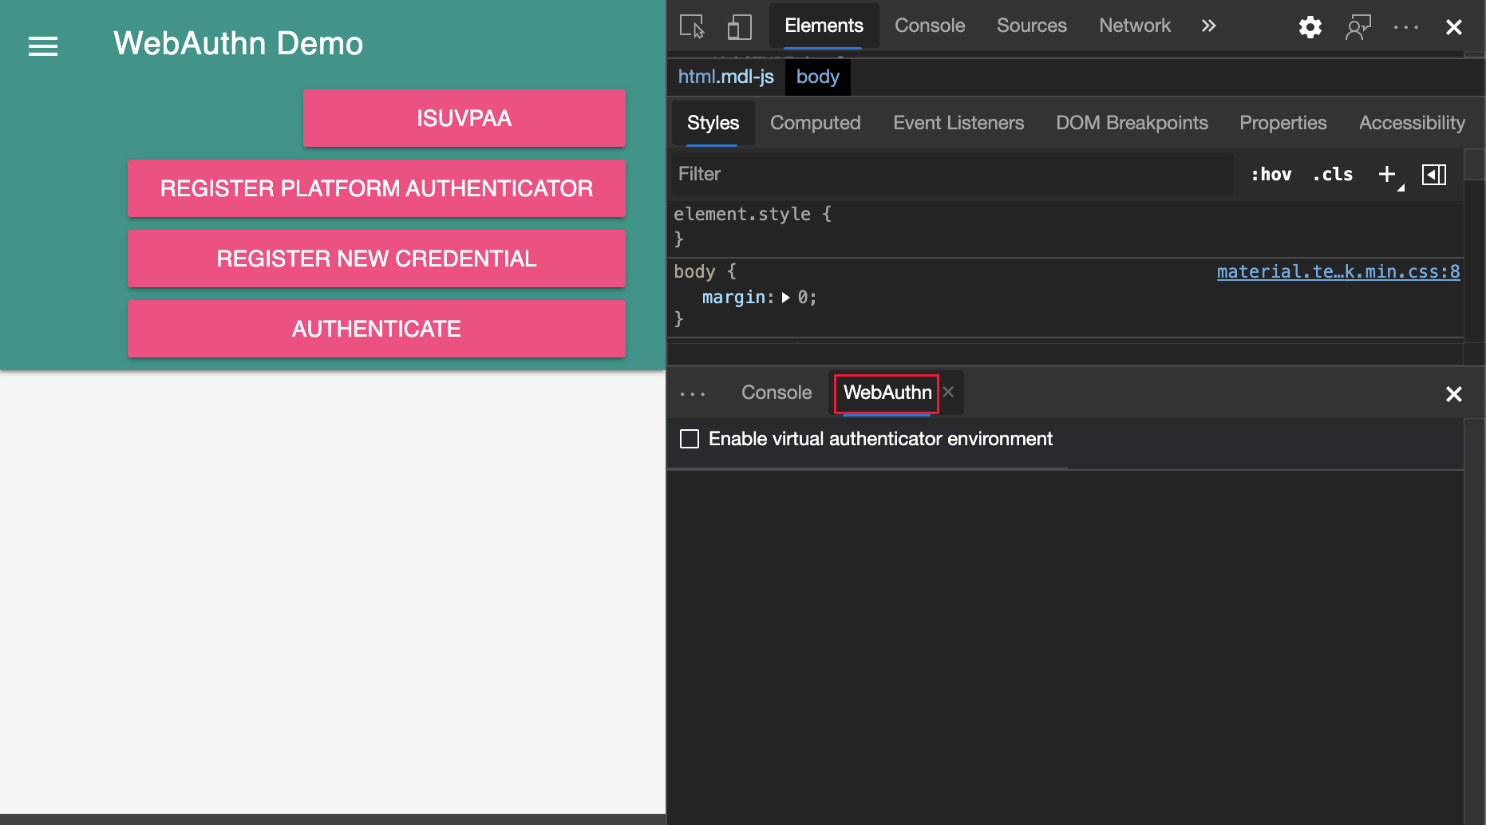This screenshot has width=1486, height=825.
Task: Click the AUTHENTICATE button
Action: click(x=376, y=328)
